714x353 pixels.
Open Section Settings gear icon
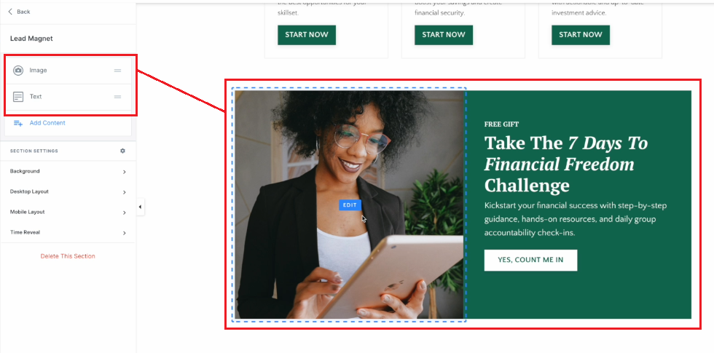[x=122, y=151]
